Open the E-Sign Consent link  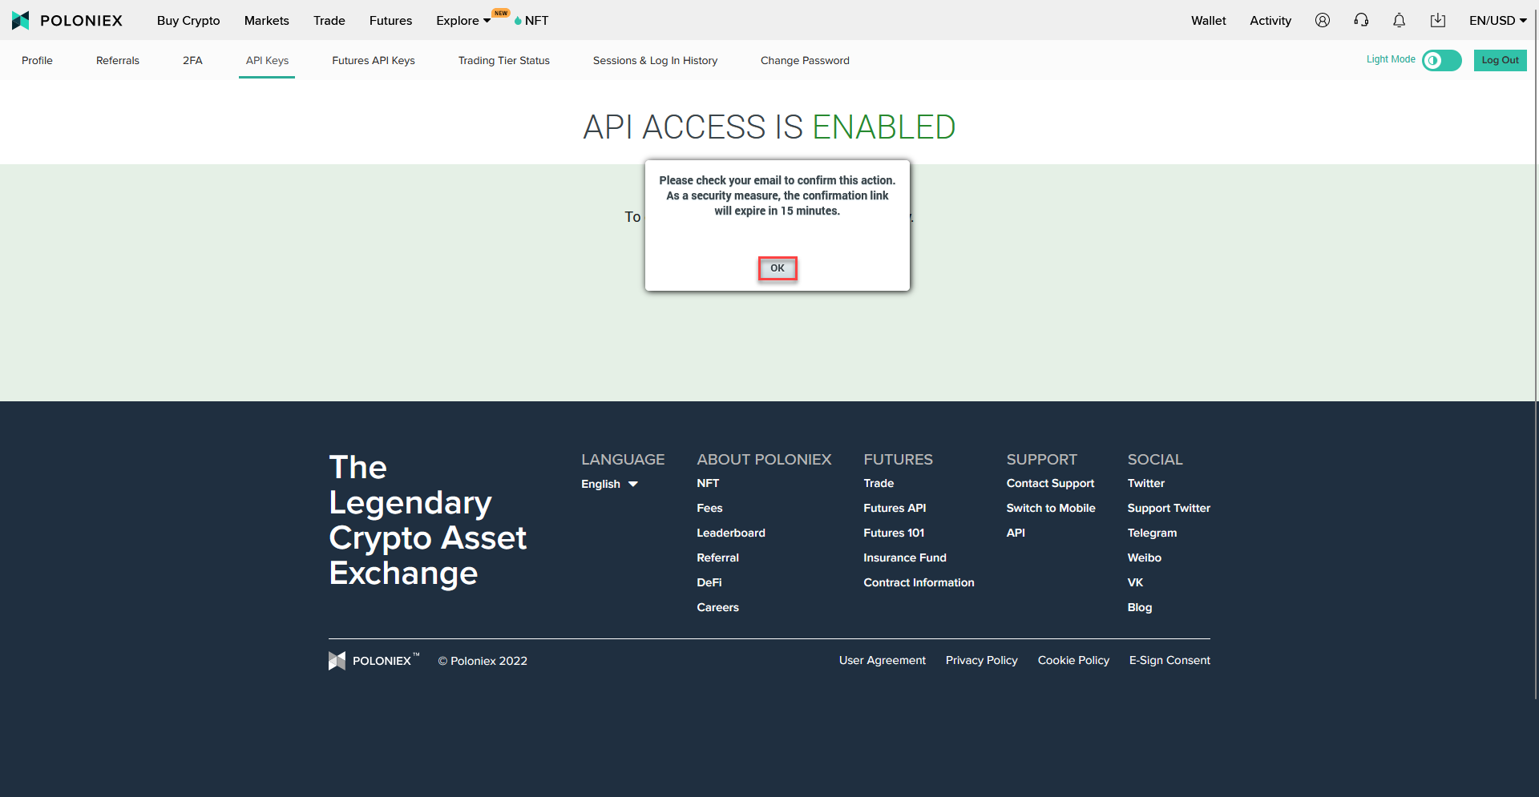[1169, 660]
